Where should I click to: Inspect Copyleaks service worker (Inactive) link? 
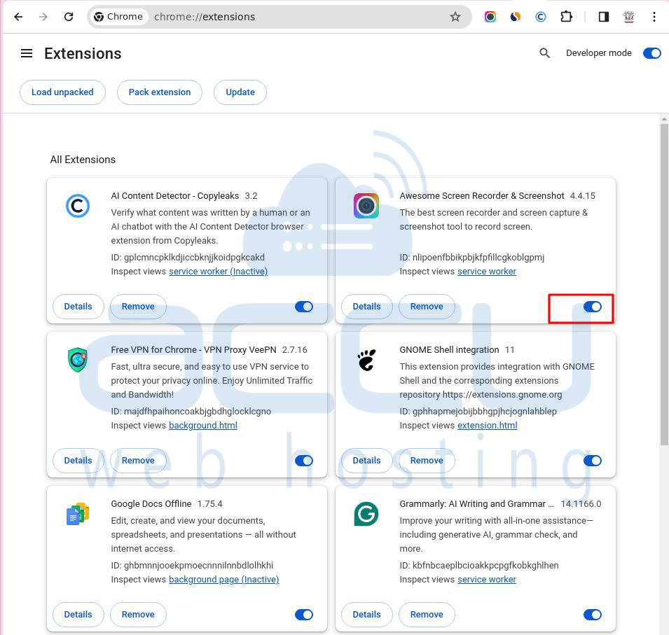click(x=218, y=271)
